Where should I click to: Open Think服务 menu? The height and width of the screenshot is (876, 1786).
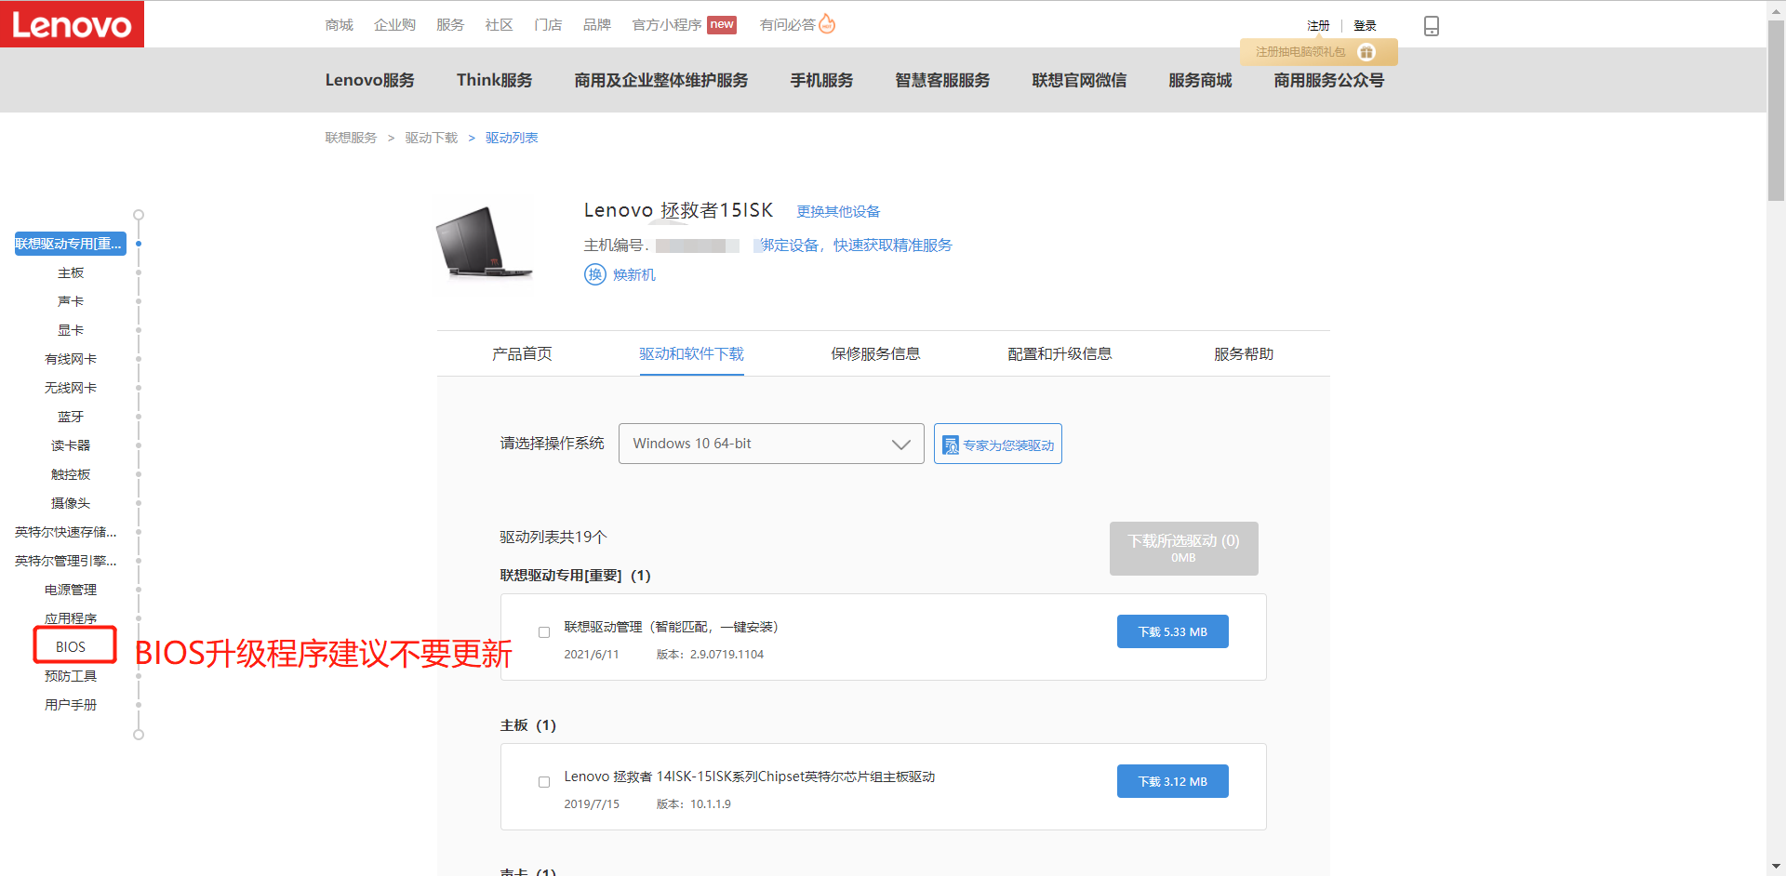494,80
